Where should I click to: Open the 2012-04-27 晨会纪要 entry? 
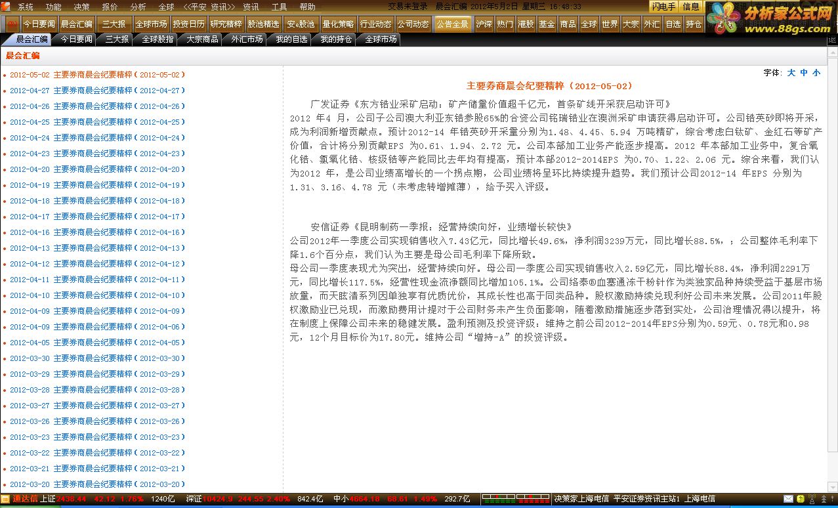(x=97, y=91)
